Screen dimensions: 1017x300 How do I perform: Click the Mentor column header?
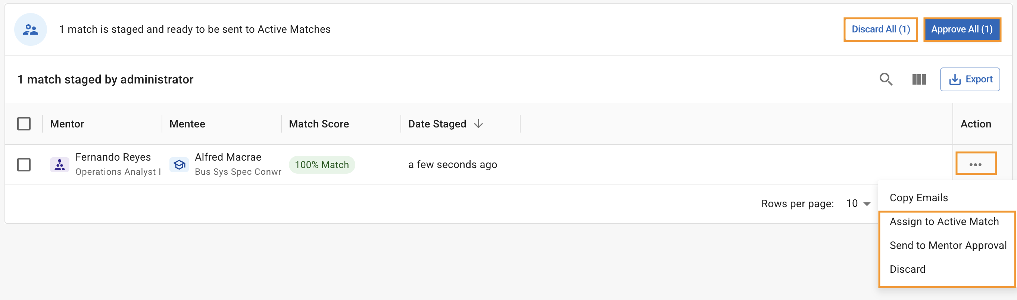pos(67,124)
